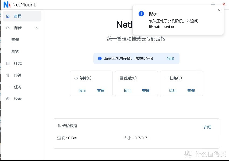The image size is (229, 161).
Task: Open the 首页 home page icon
Action: (8, 16)
